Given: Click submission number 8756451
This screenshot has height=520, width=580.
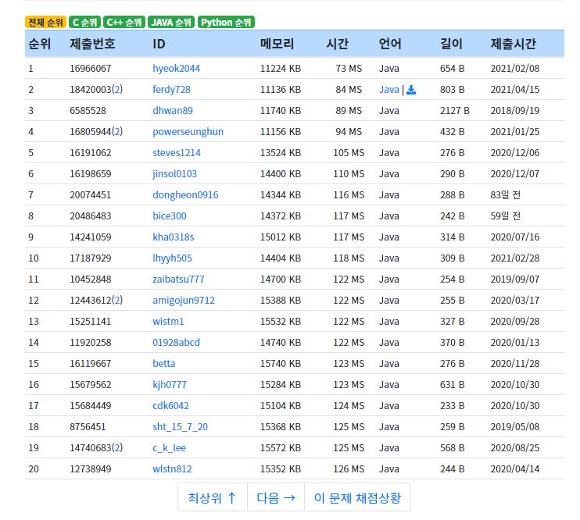Looking at the screenshot, I should pyautogui.click(x=88, y=427).
